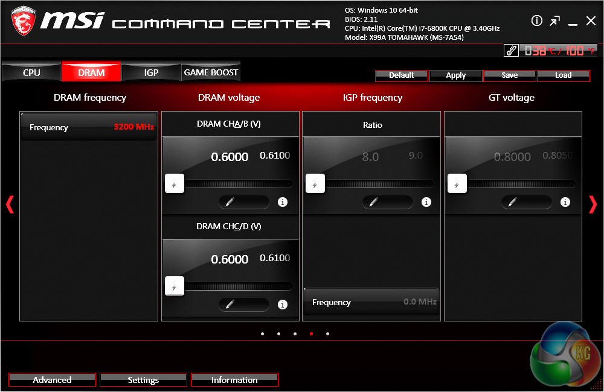Show info for DRAM CHA/B voltage
This screenshot has height=392, width=604.
[282, 202]
